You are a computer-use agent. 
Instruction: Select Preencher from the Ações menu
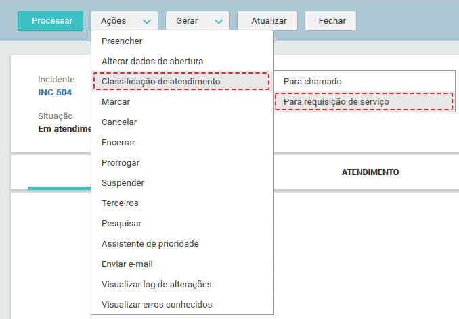coord(182,41)
